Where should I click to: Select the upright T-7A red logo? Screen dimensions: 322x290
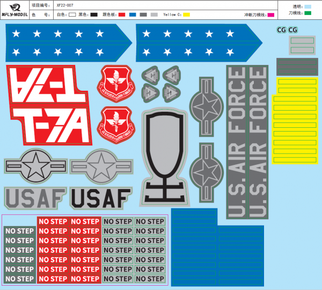51,126
